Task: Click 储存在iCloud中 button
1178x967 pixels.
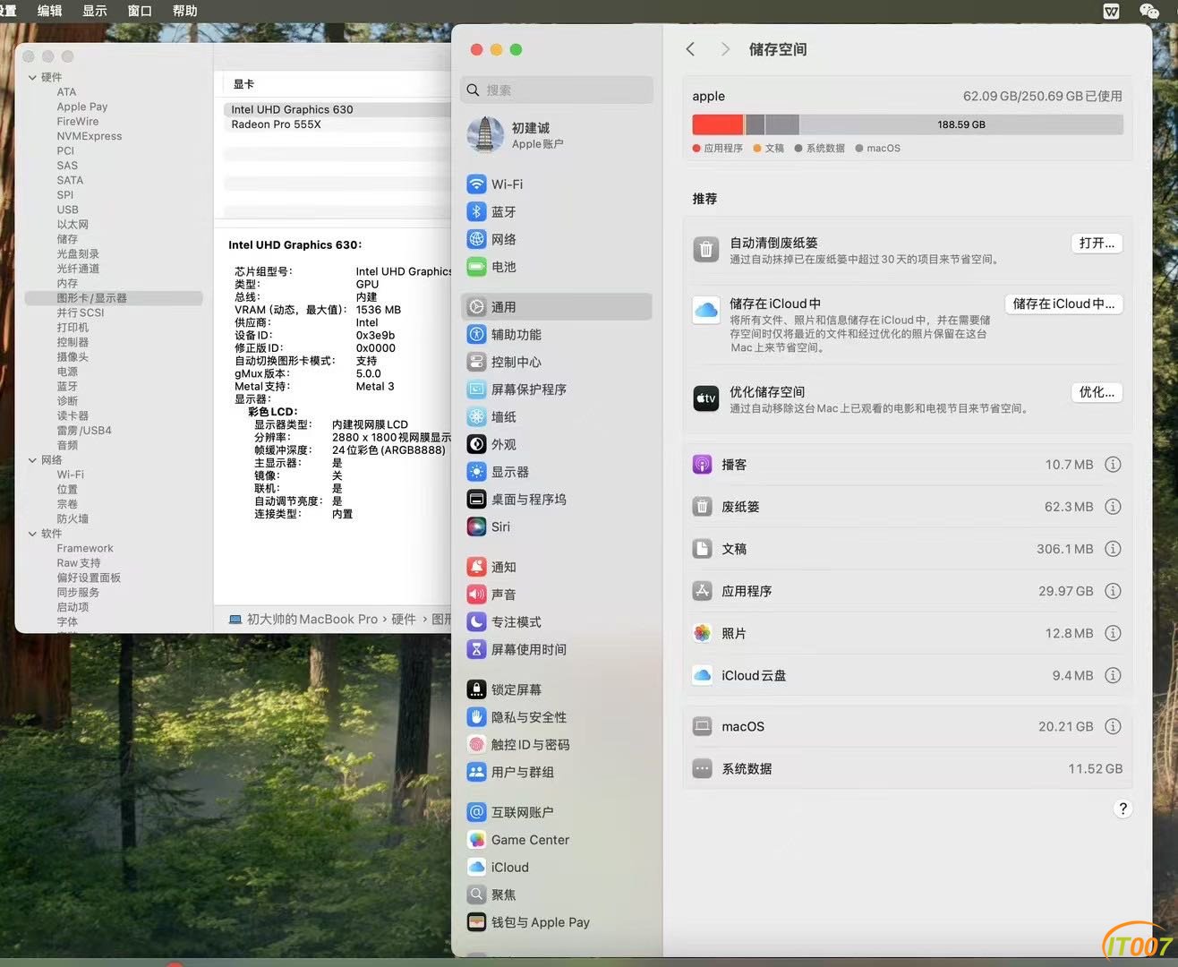Action: (1063, 304)
